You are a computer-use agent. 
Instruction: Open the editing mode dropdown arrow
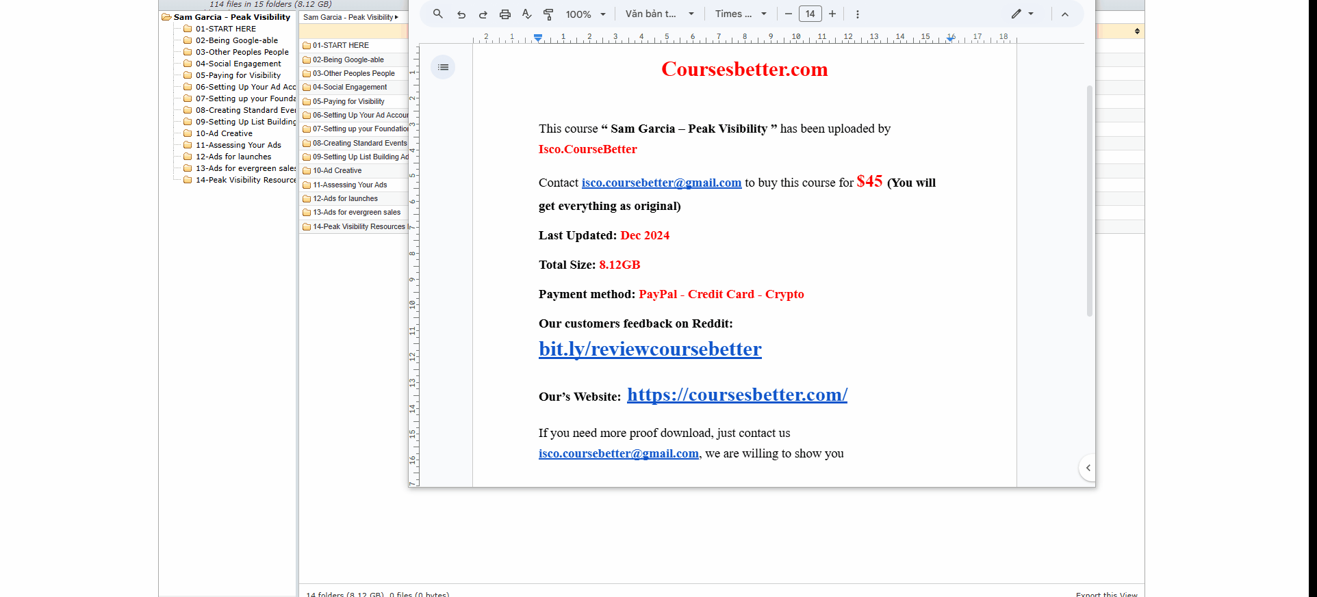point(1031,14)
